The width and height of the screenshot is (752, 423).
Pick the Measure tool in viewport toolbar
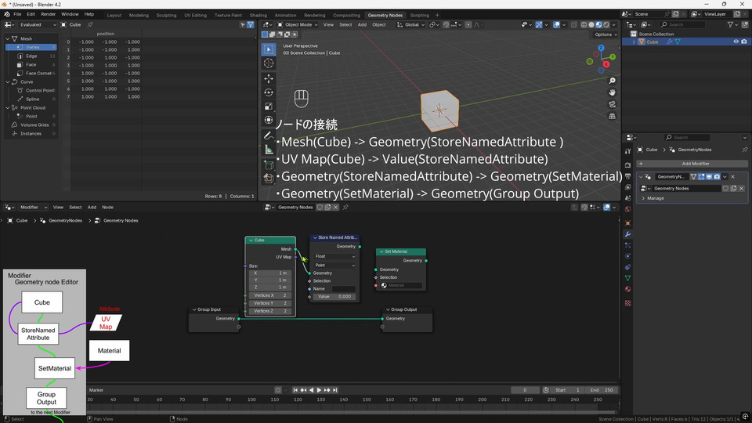[x=269, y=150]
